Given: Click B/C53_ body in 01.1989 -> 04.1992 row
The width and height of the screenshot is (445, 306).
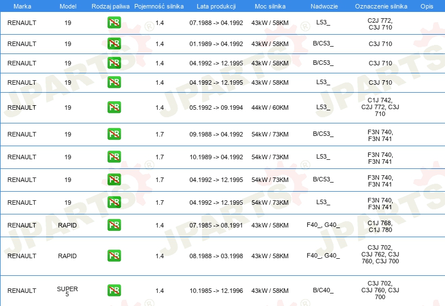Looking at the screenshot, I should point(323,44).
